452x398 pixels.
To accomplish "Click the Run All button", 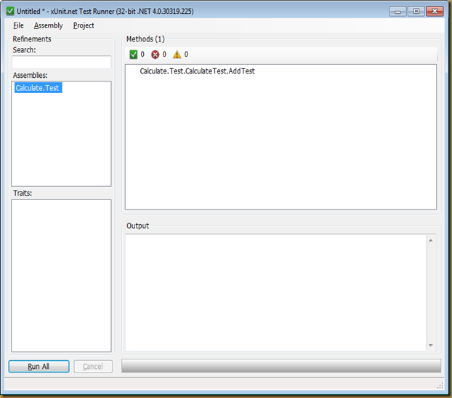I will pos(39,366).
